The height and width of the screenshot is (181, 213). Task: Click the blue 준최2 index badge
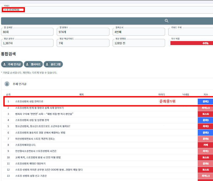(205, 102)
